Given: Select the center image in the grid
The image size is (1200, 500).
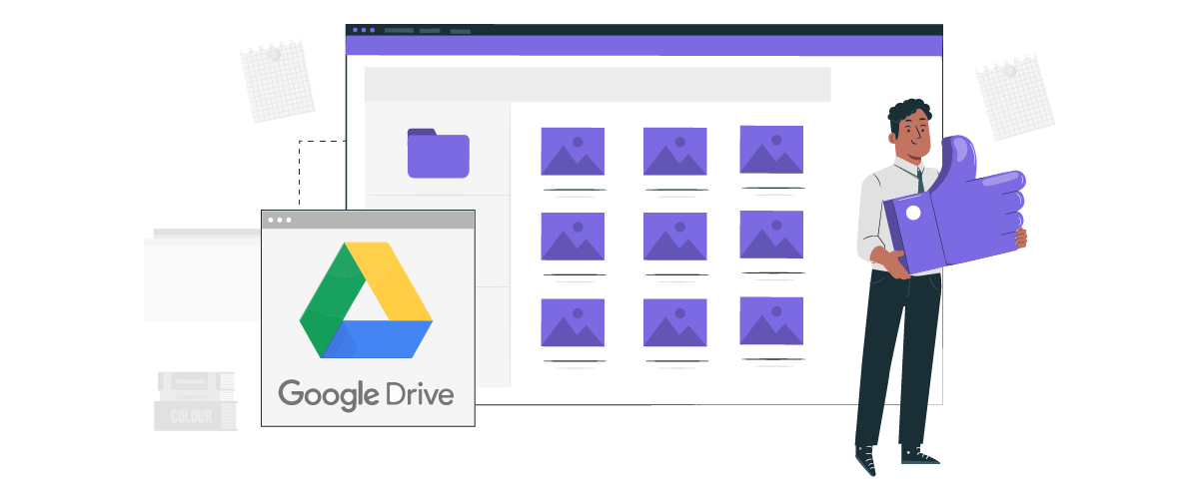Looking at the screenshot, I should [674, 237].
